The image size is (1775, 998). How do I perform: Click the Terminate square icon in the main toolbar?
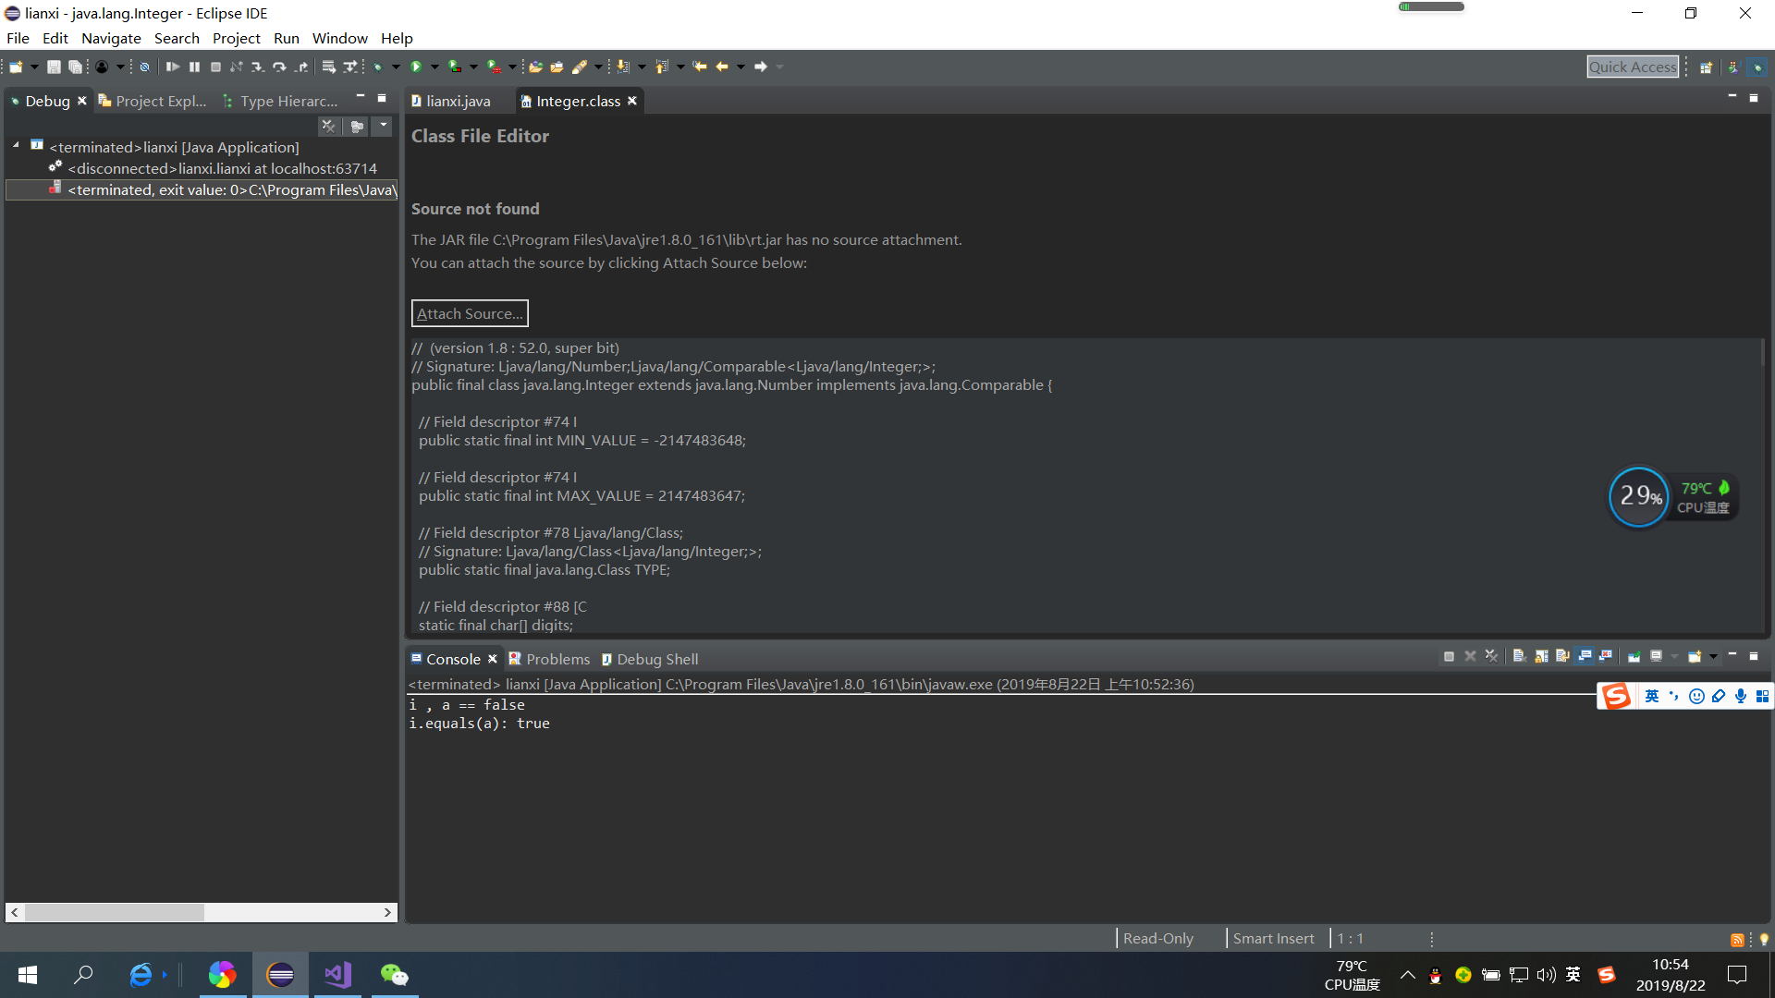[215, 67]
